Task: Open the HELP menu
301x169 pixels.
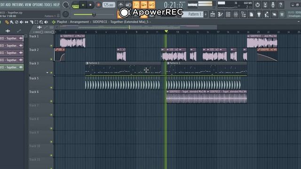Action: [x=56, y=5]
